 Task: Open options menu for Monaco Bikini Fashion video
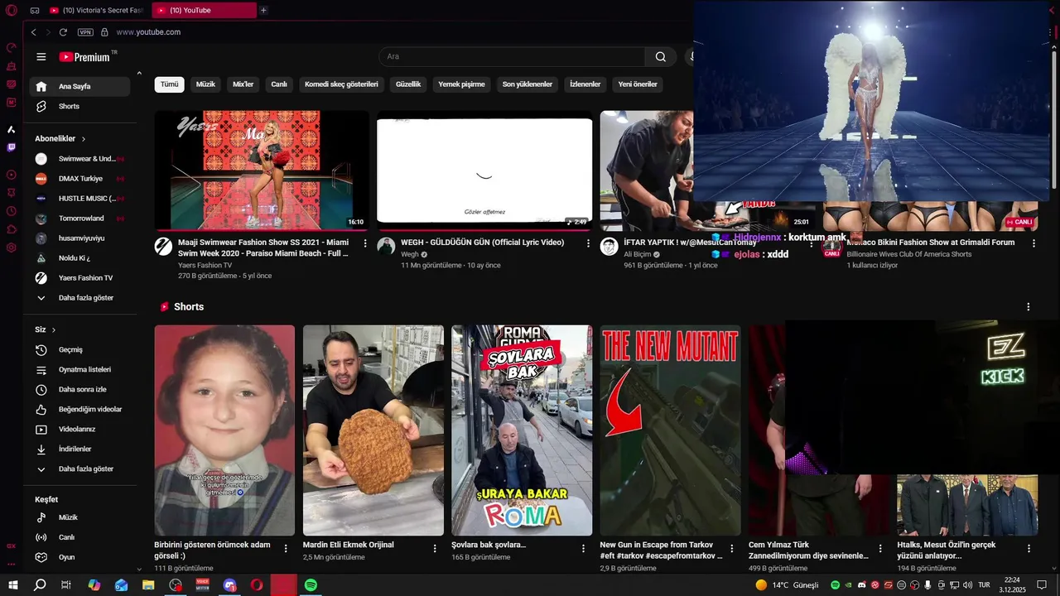click(x=1033, y=243)
